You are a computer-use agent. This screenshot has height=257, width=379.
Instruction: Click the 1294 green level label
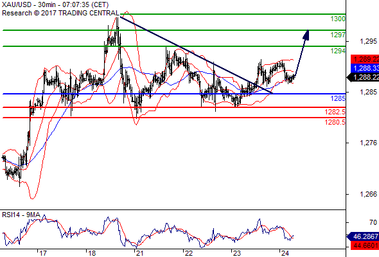338,51
